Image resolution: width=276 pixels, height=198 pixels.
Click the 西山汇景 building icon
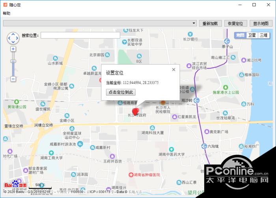point(179,182)
